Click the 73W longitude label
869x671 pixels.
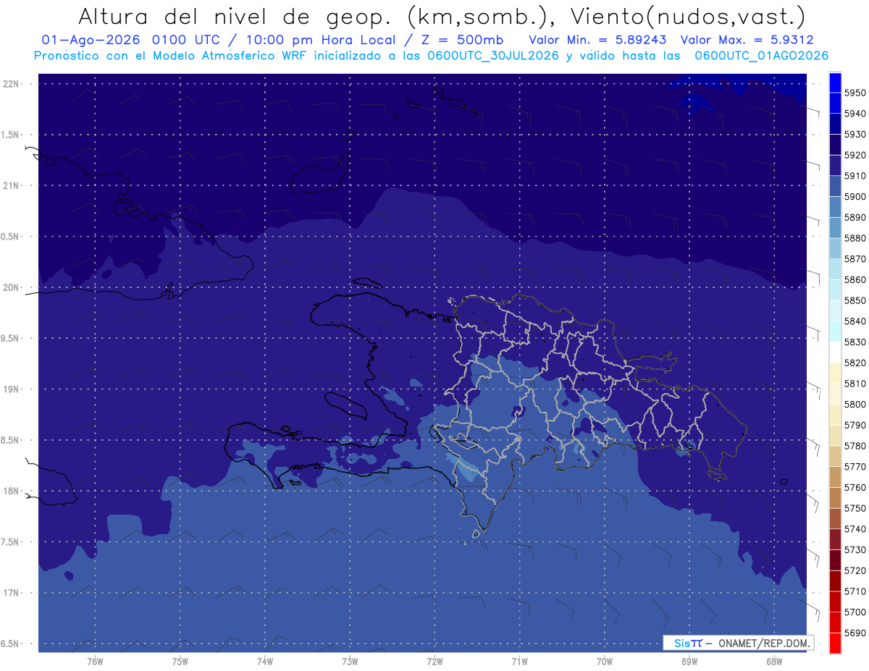(349, 662)
